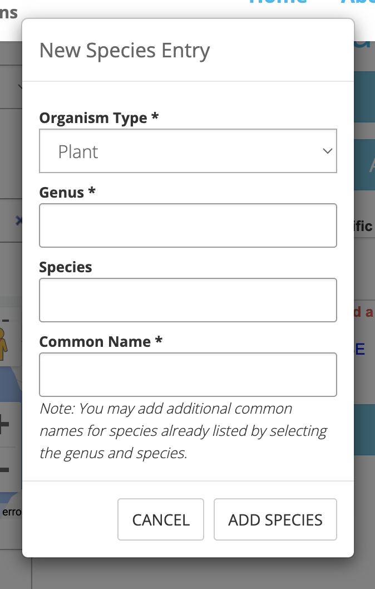Select the Street View pegman icon
The image size is (375, 589).
[3, 343]
